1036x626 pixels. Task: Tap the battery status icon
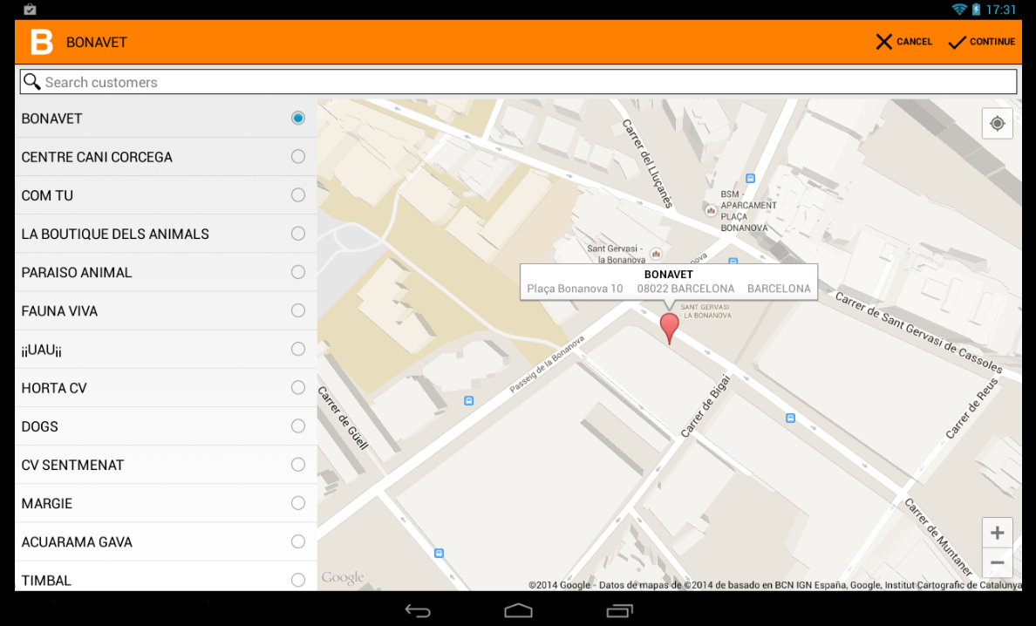pyautogui.click(x=976, y=10)
